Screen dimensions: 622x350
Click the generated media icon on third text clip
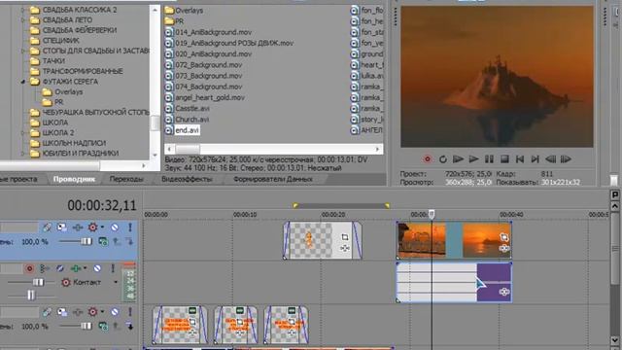pyautogui.click(x=292, y=310)
